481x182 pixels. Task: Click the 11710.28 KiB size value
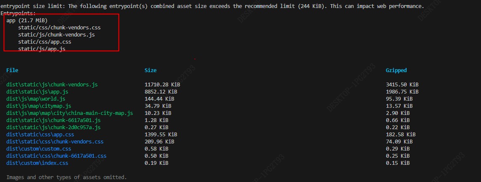162,85
